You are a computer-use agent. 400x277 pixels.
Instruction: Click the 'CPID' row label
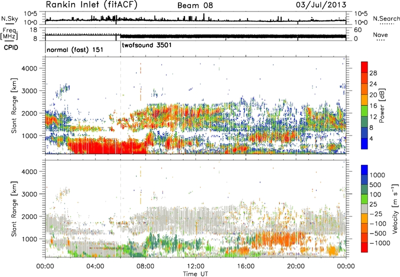11,47
